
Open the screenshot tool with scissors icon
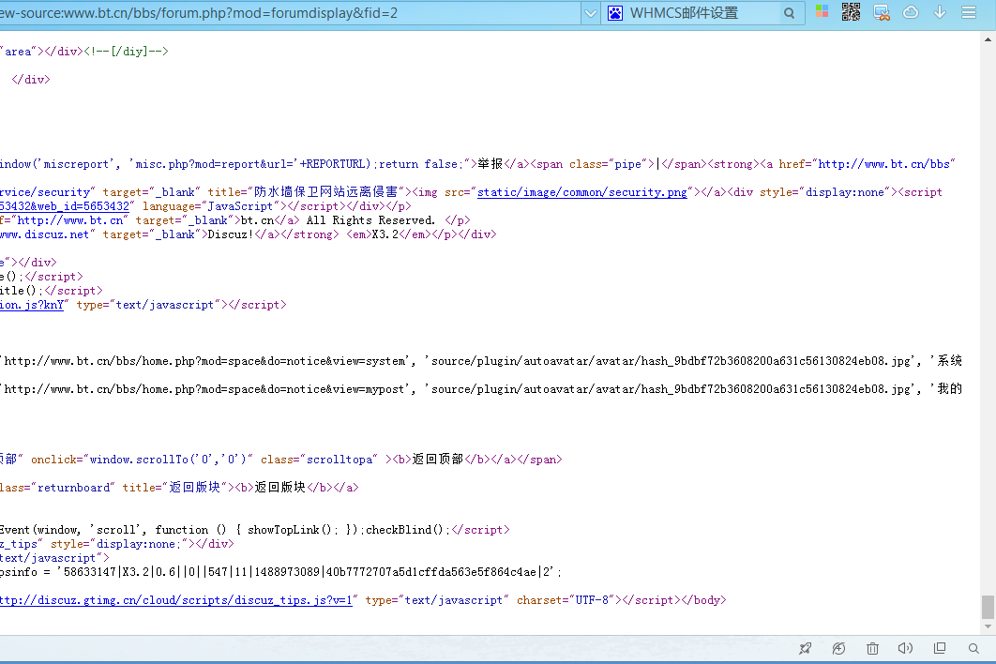(x=881, y=12)
